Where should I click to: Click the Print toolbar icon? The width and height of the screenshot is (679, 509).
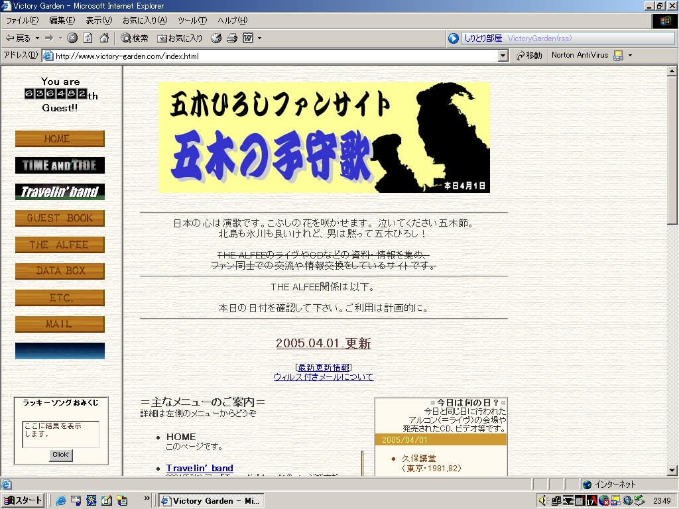point(232,38)
